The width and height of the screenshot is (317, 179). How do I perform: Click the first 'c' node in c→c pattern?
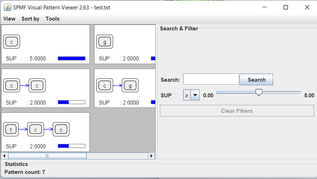tap(12, 86)
